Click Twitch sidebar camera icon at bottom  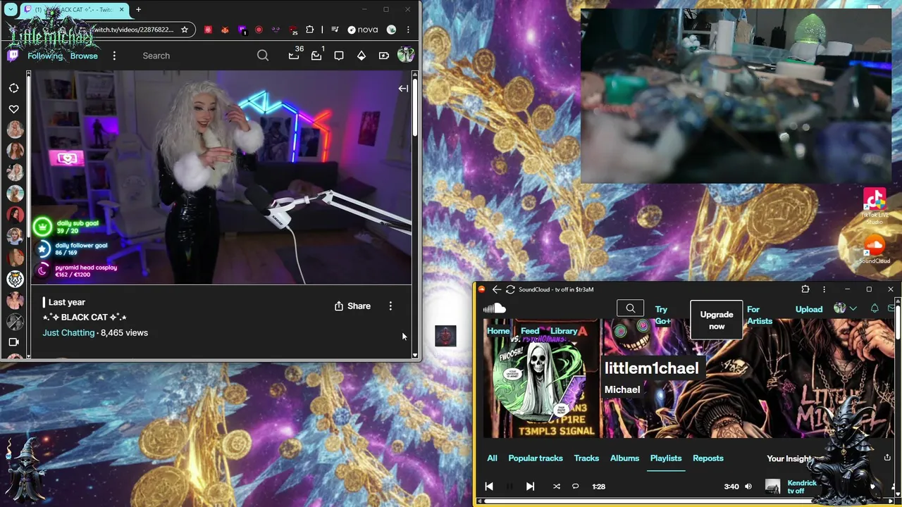click(x=13, y=342)
